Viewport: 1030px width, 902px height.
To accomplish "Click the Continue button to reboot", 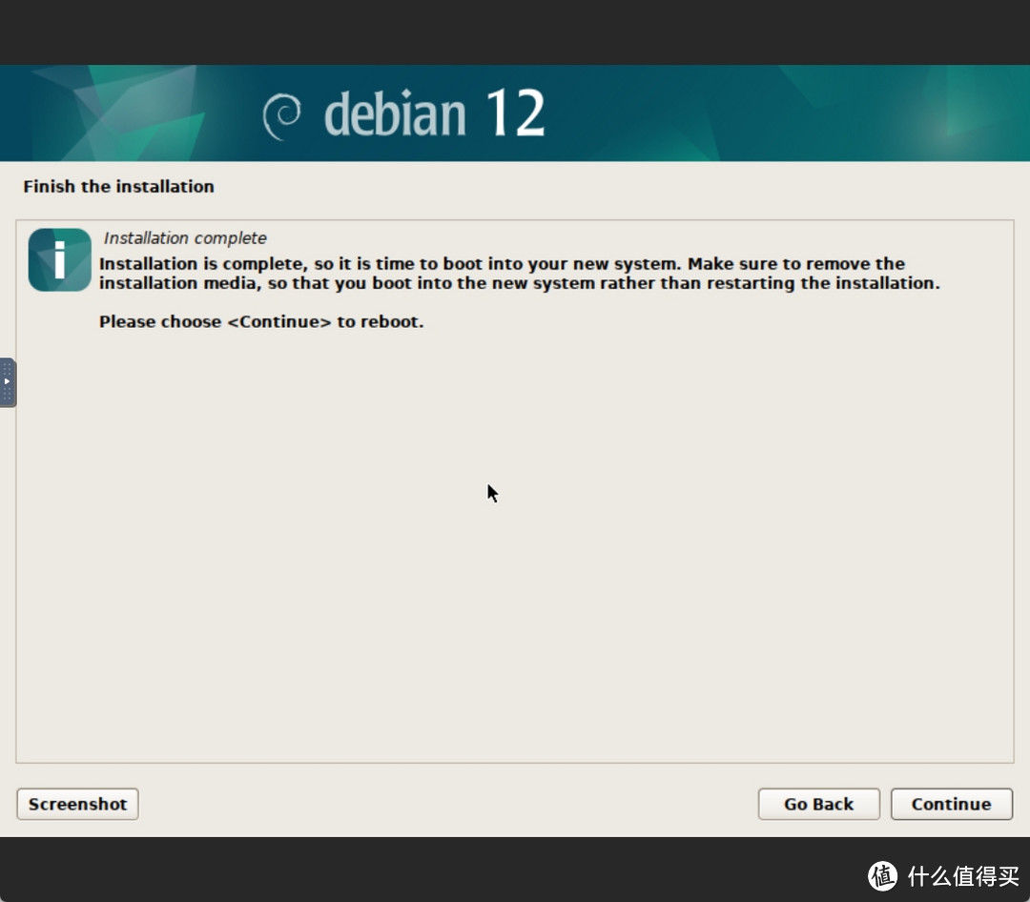I will click(951, 804).
